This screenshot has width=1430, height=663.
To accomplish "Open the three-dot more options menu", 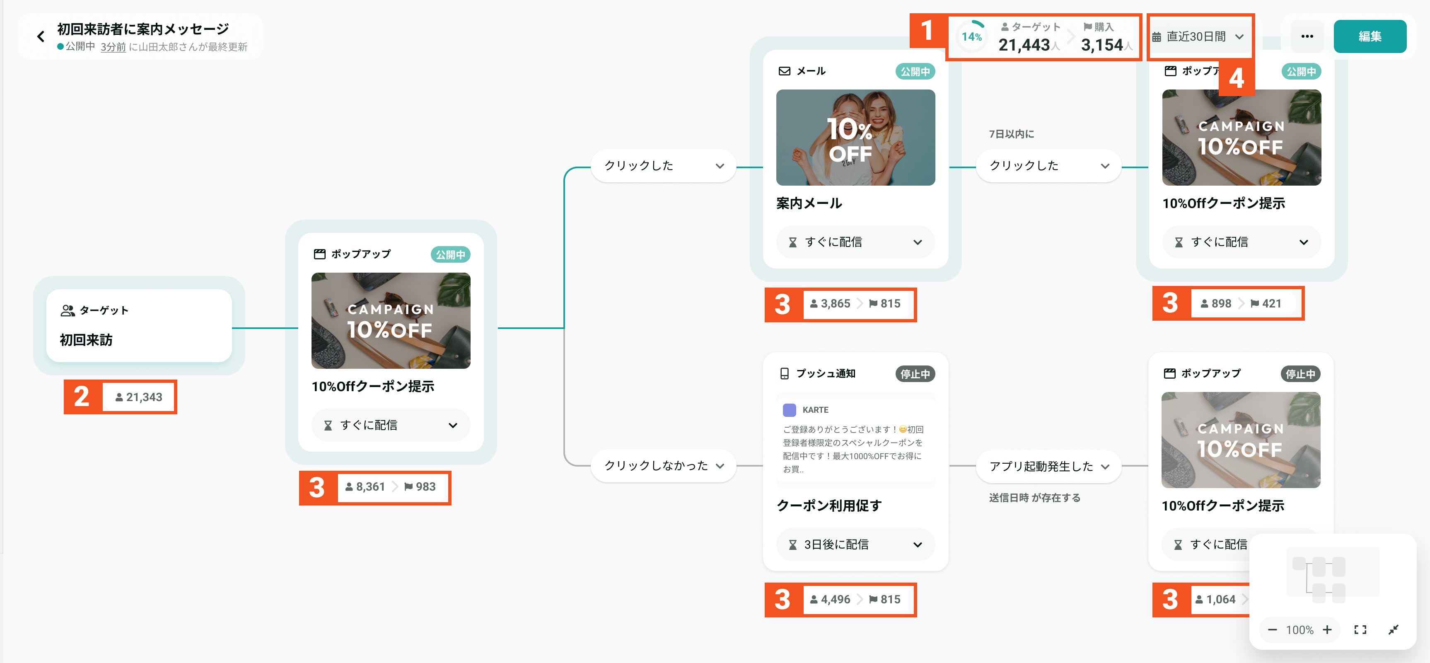I will (1307, 36).
